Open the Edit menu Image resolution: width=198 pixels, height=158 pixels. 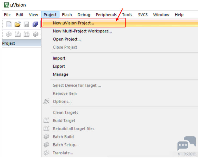[x=20, y=15]
